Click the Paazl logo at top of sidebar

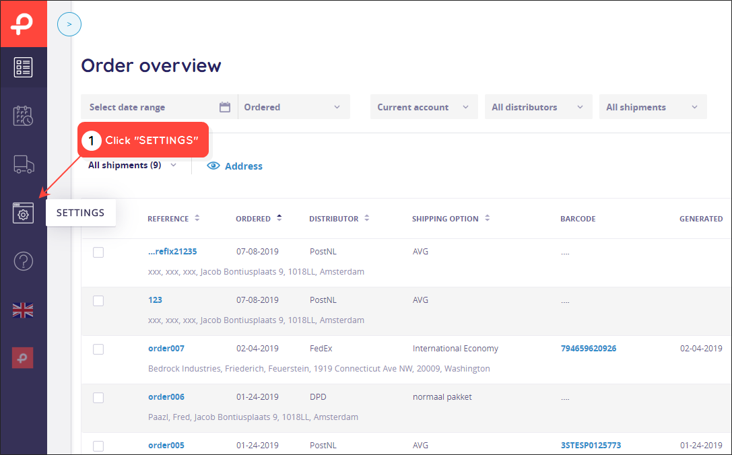[24, 24]
